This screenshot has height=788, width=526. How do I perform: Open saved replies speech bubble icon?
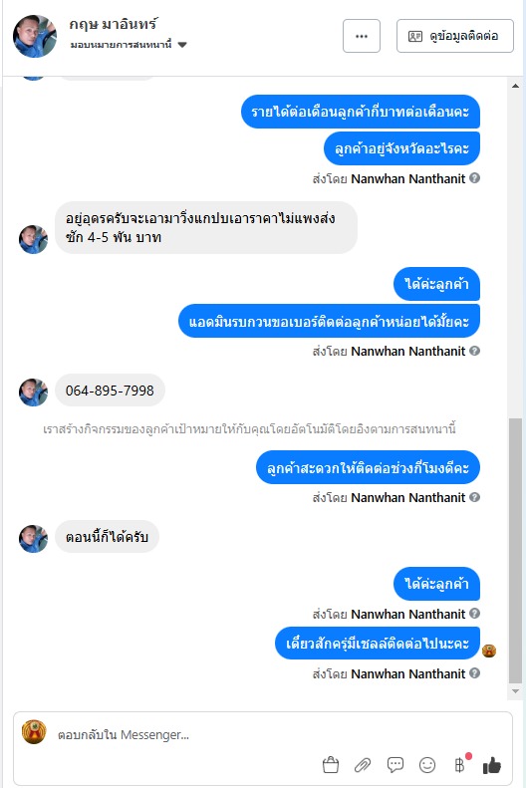[395, 765]
